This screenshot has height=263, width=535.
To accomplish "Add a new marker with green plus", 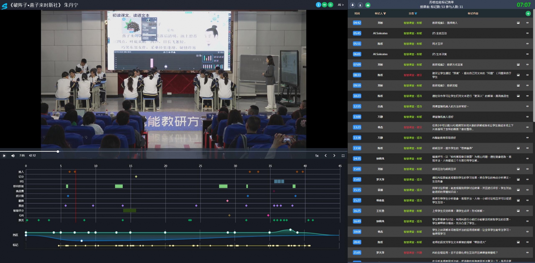I will coord(528,13).
